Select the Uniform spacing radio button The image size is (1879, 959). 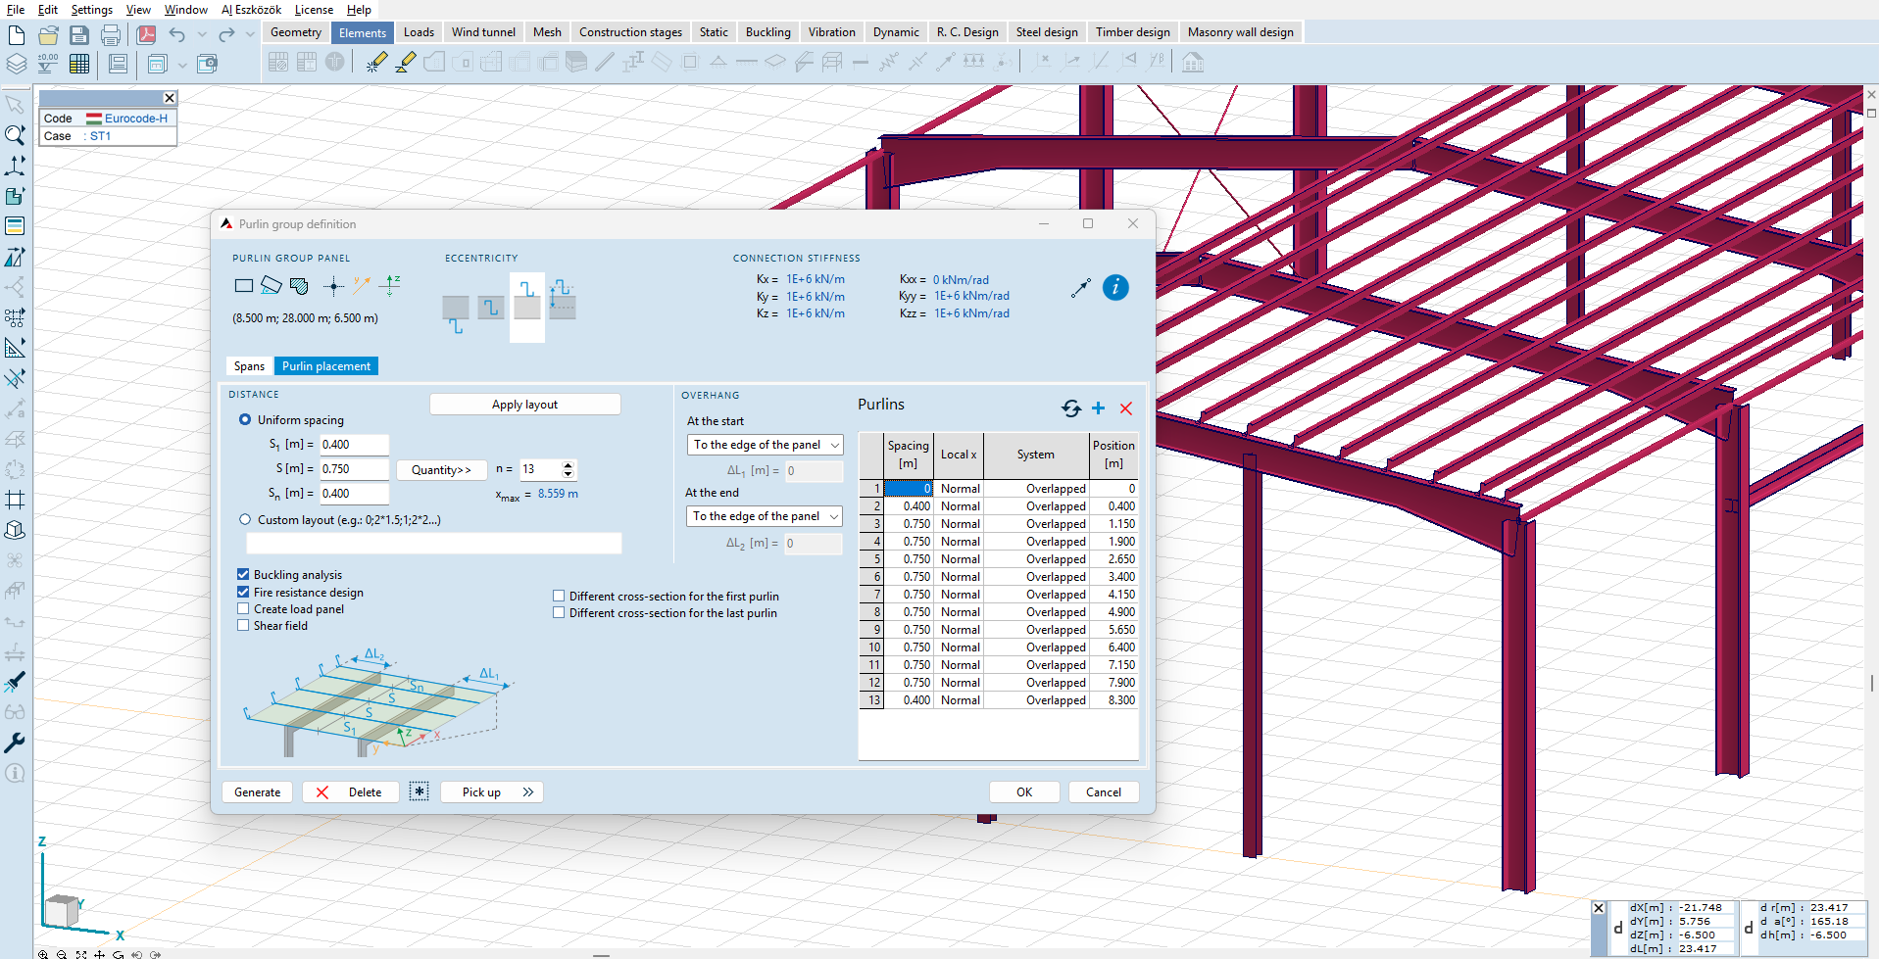coord(245,419)
